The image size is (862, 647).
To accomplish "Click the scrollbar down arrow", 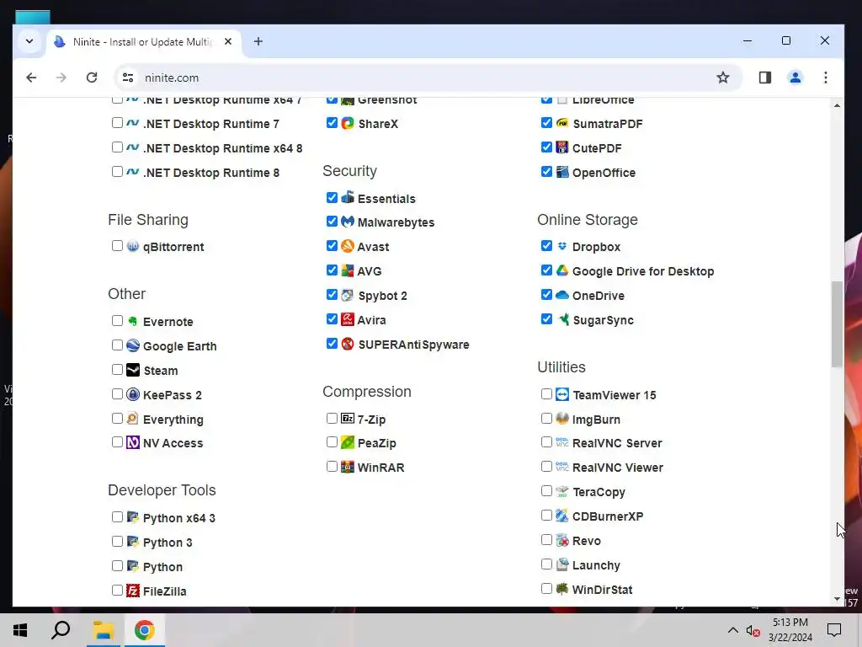I will 837,599.
